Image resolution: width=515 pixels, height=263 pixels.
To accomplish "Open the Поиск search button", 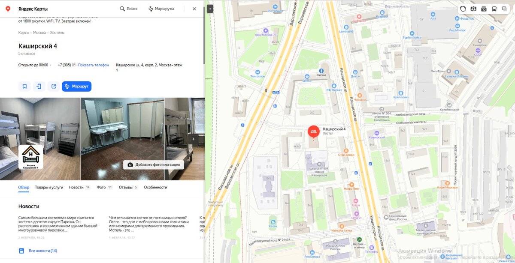I will pos(129,9).
